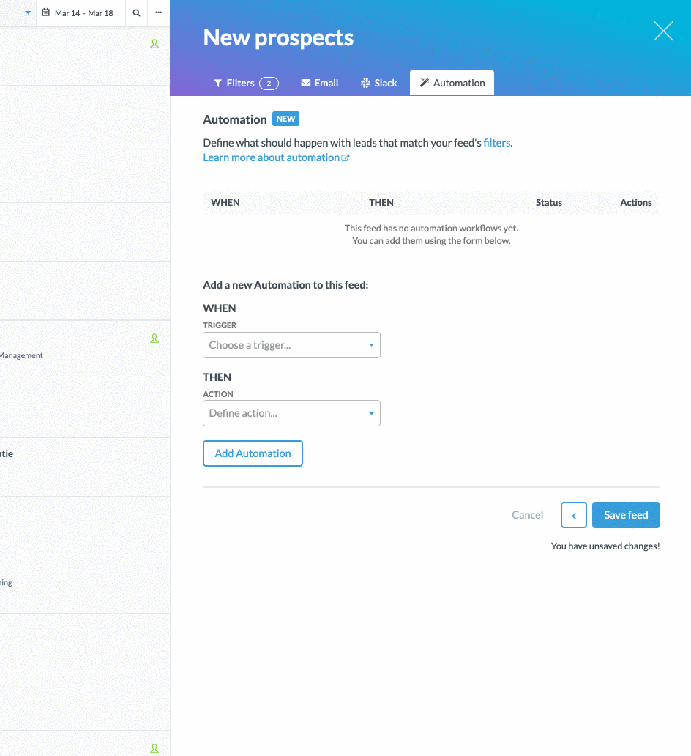Open the Choose a trigger dropdown
Image resolution: width=691 pixels, height=756 pixels.
(291, 344)
